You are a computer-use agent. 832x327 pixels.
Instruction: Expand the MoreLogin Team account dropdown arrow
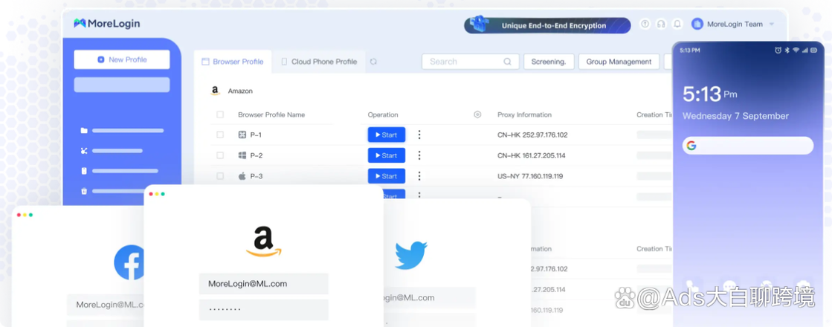772,25
